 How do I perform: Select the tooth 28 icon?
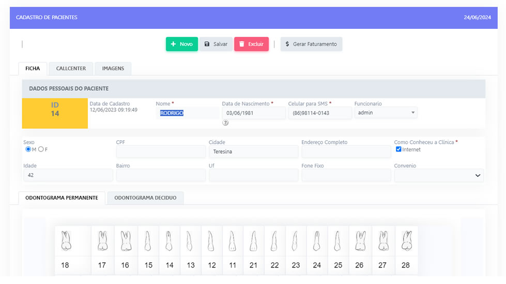coord(406,240)
